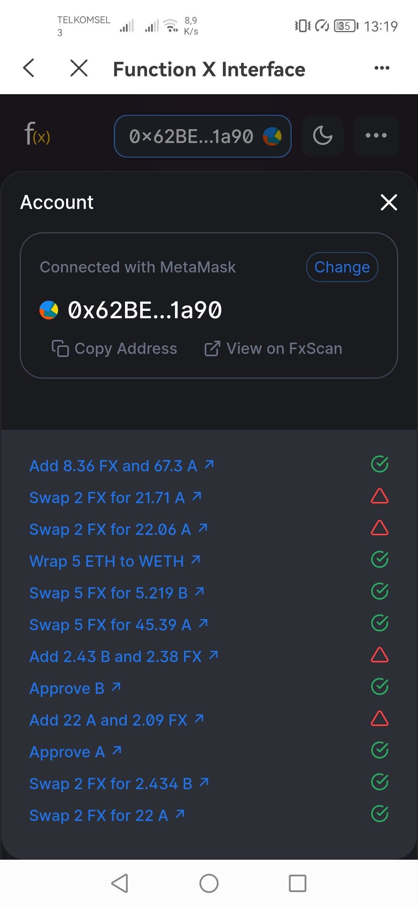The height and width of the screenshot is (907, 418).
Task: Copy Address of connected wallet
Action: (114, 348)
